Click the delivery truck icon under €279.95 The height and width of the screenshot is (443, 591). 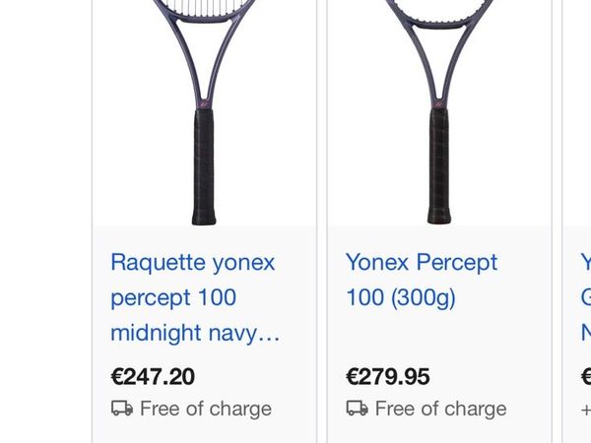tap(357, 409)
